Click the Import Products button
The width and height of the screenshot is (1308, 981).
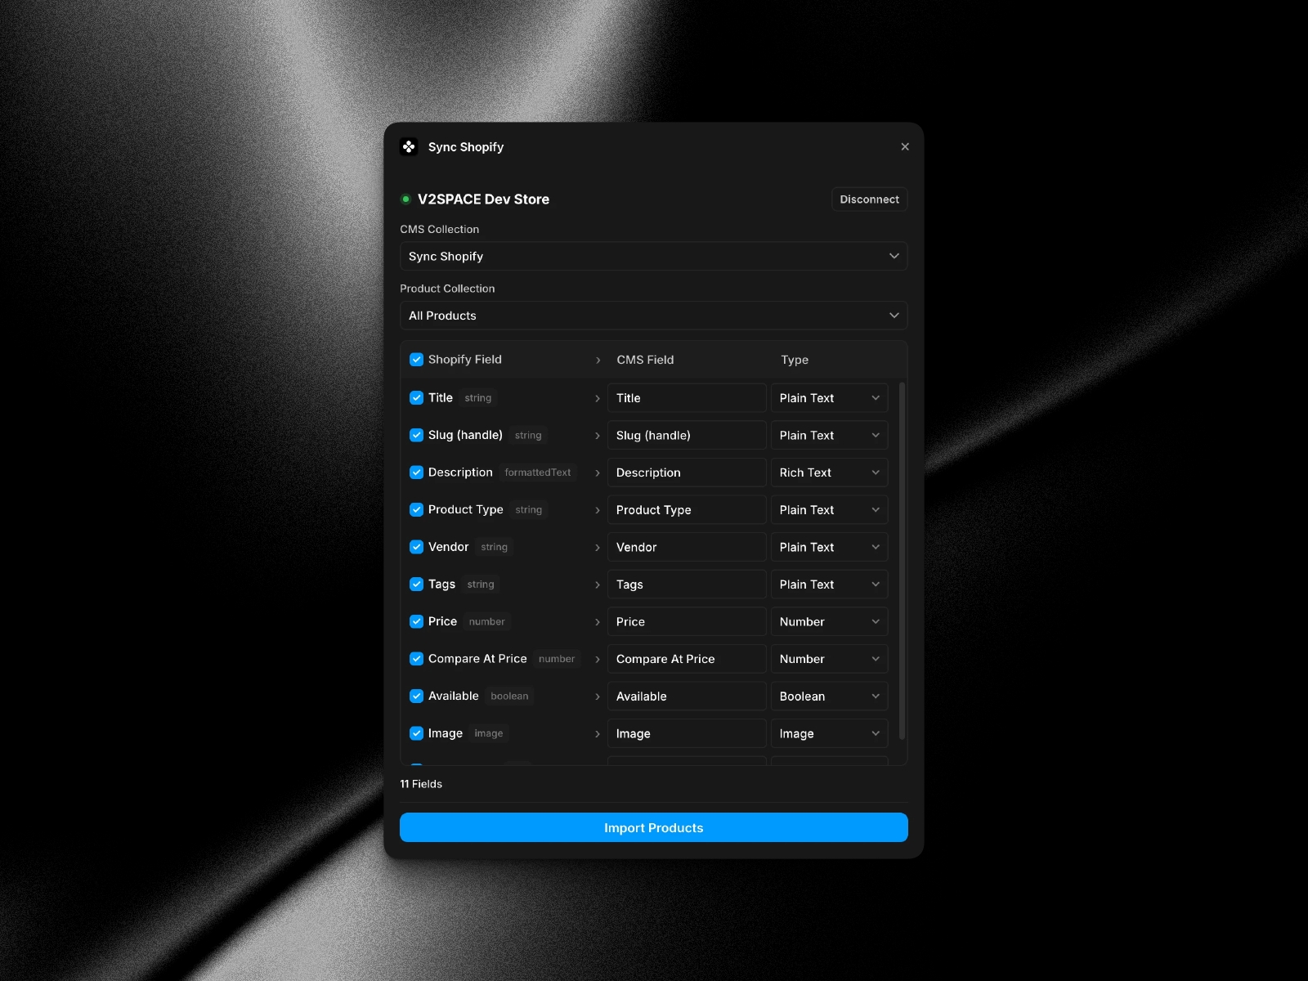653,827
